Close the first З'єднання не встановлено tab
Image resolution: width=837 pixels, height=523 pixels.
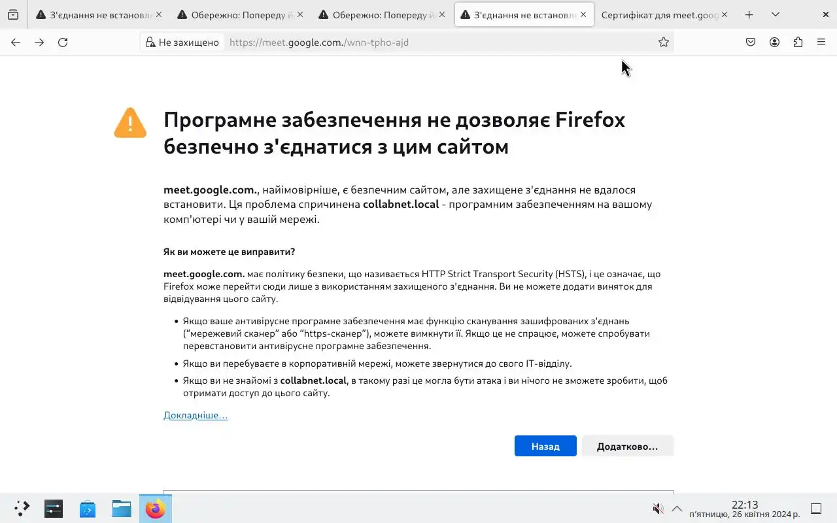coord(159,14)
